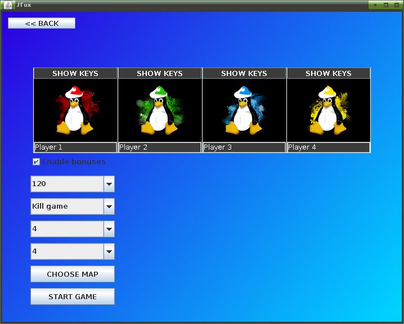Open the 120 time dropdown
Viewport: 404px width, 324px height.
tap(73, 184)
